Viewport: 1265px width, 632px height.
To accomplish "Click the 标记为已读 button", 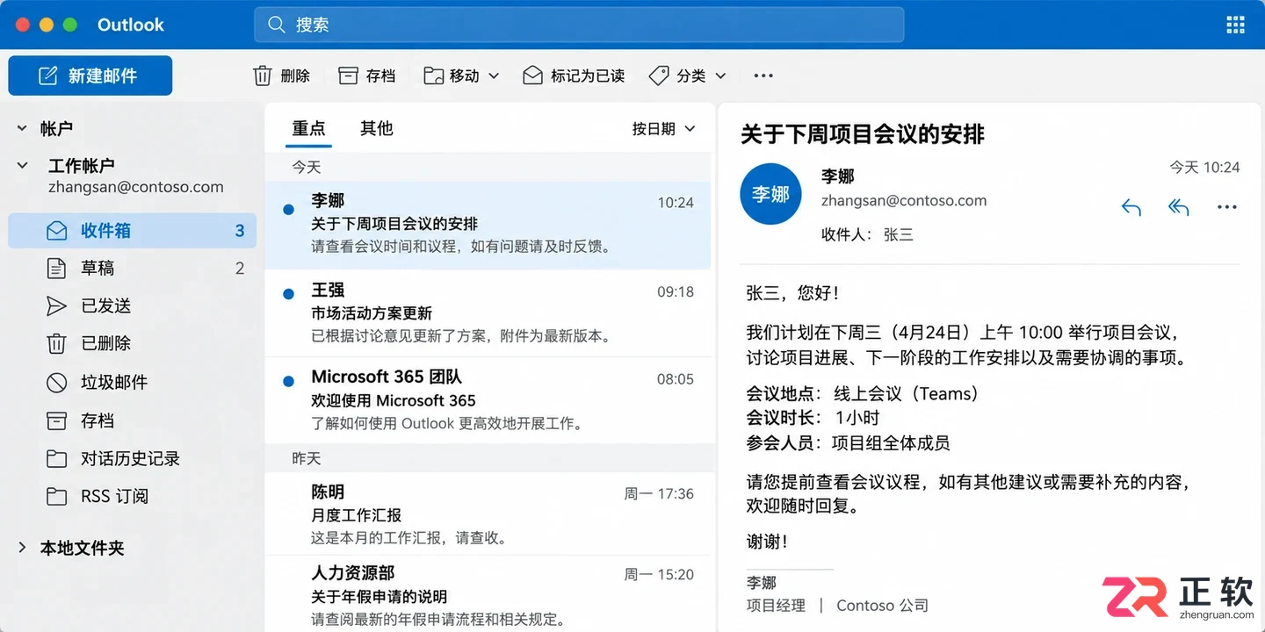I will pyautogui.click(x=574, y=76).
